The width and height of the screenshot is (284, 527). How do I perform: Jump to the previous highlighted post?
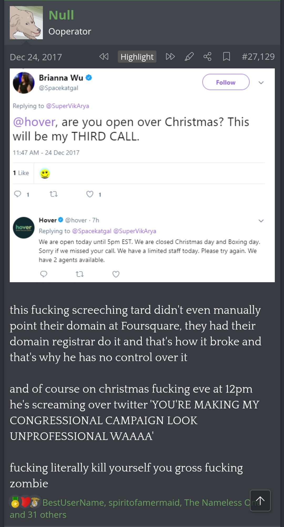(x=104, y=57)
